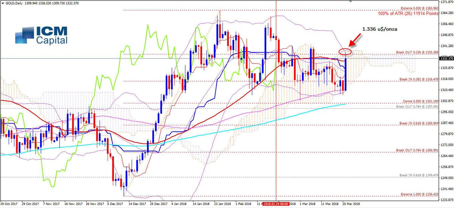Click price scale value 1264.460

(447, 156)
